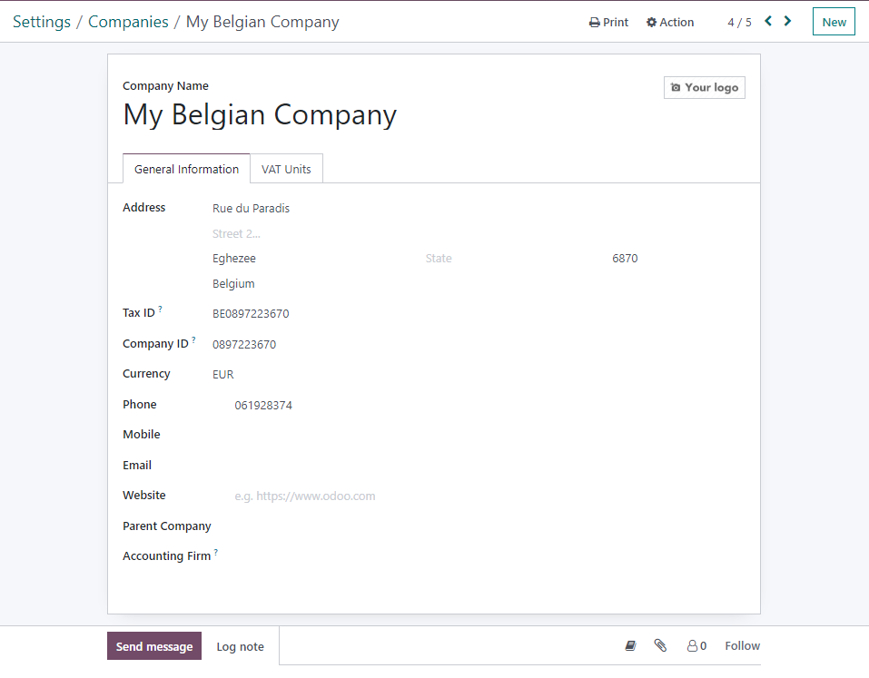Create a New company record
Image resolution: width=869 pixels, height=678 pixels.
point(834,22)
